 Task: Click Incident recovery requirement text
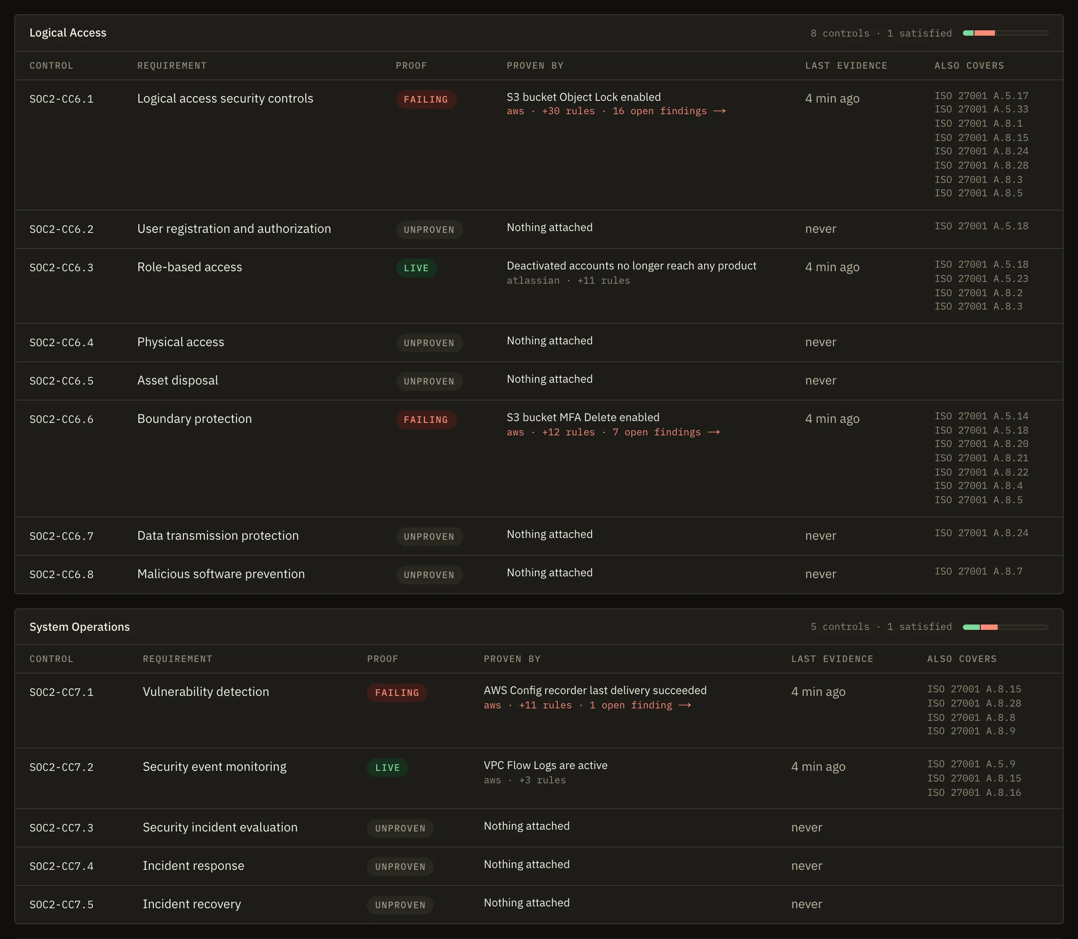pyautogui.click(x=192, y=904)
